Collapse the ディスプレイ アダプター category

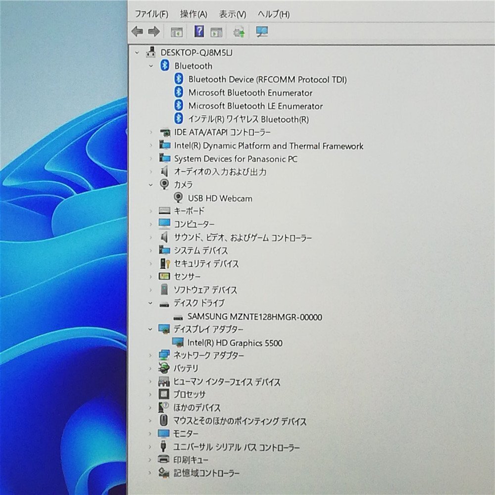pyautogui.click(x=150, y=329)
